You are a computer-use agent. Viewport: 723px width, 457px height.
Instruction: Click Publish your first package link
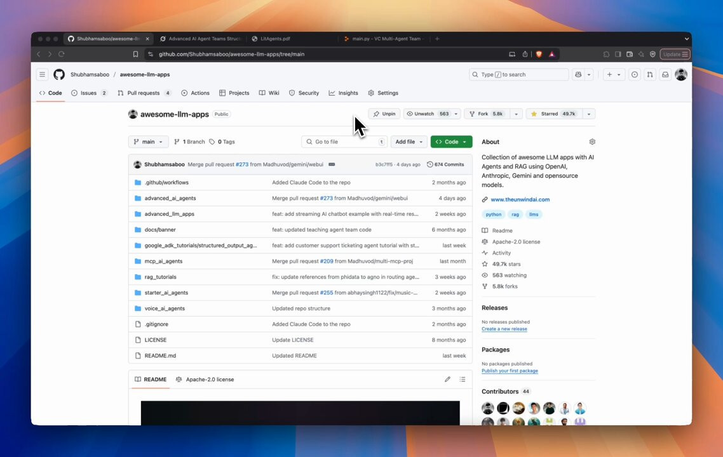coord(510,371)
